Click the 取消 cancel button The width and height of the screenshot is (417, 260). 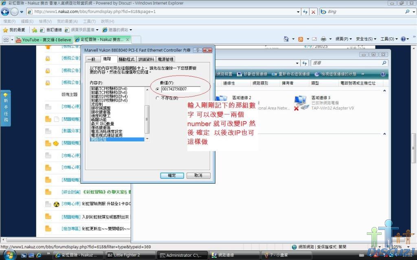(198, 175)
